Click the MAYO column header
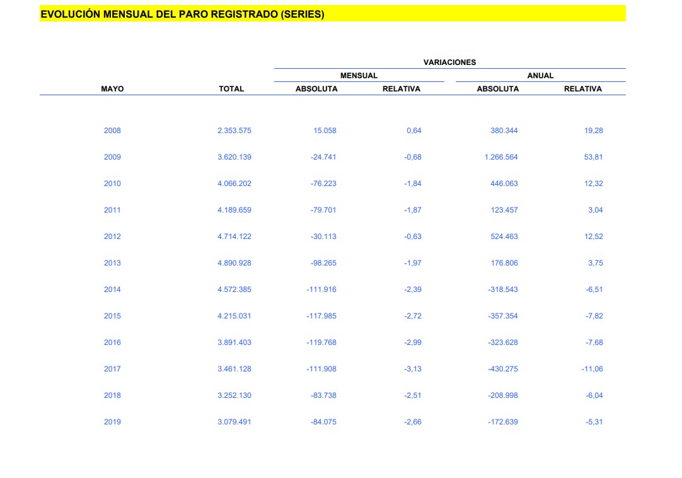 112,89
